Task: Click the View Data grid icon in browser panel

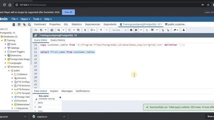Action: (19, 25)
